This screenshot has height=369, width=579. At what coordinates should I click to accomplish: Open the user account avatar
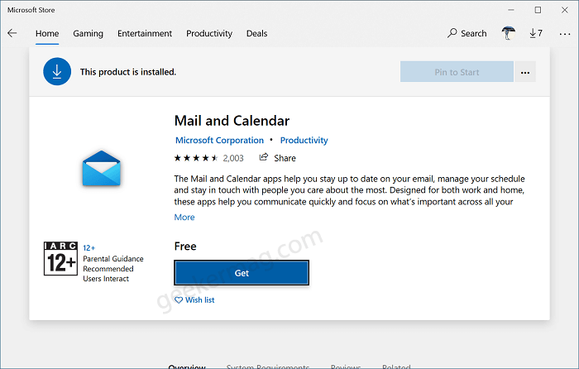click(x=509, y=33)
